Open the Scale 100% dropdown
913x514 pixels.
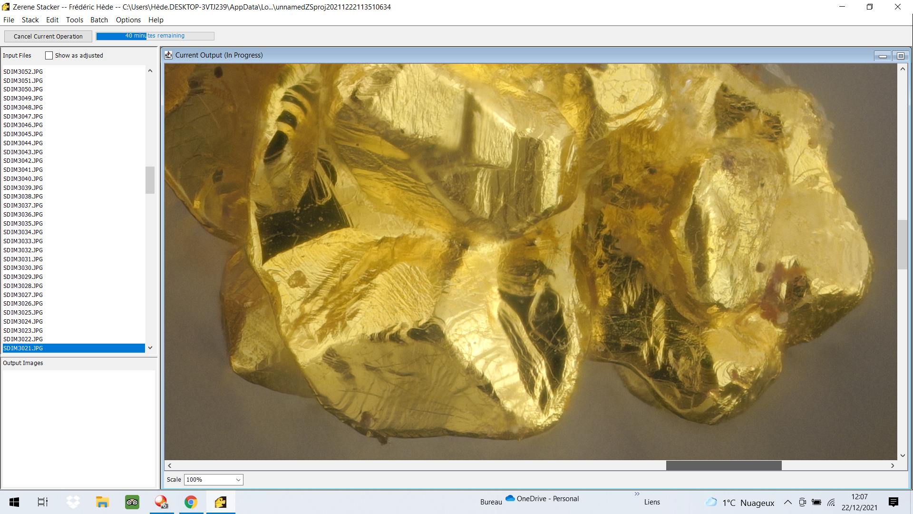click(214, 480)
